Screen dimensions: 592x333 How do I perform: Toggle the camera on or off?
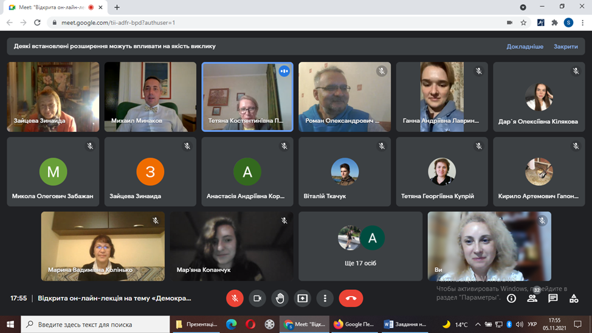click(257, 298)
